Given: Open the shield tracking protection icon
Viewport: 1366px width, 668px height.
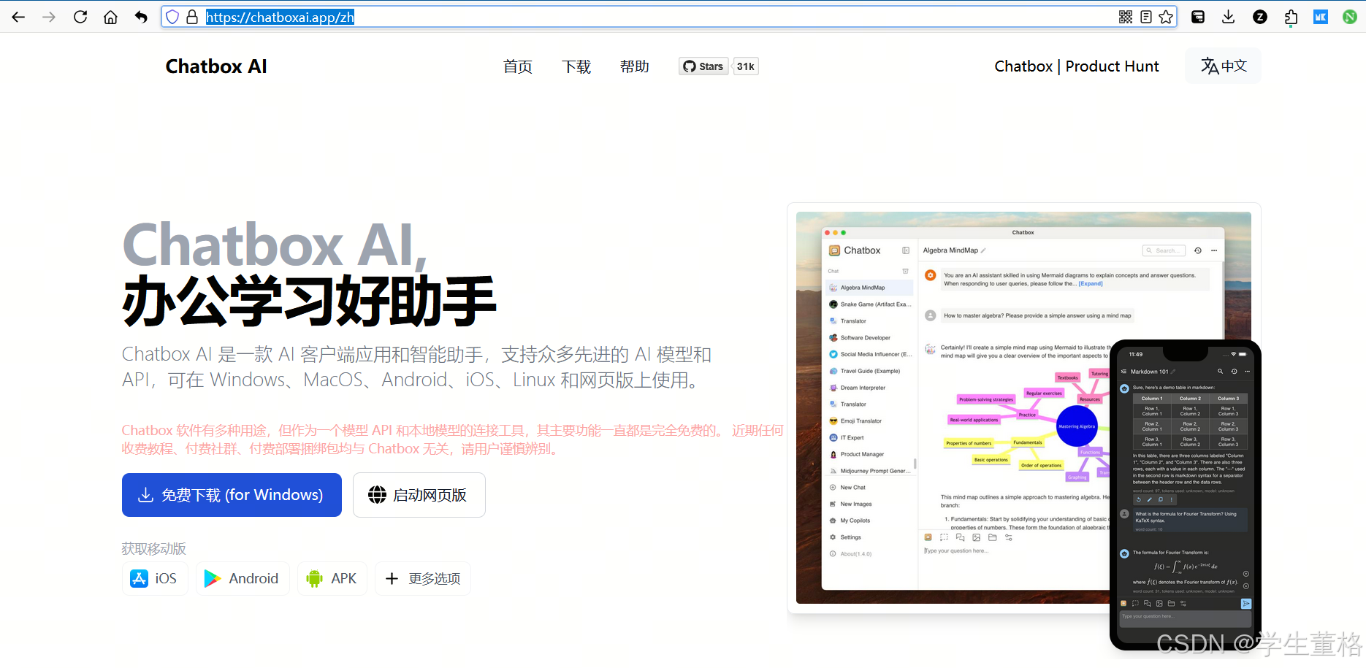Looking at the screenshot, I should pyautogui.click(x=172, y=17).
